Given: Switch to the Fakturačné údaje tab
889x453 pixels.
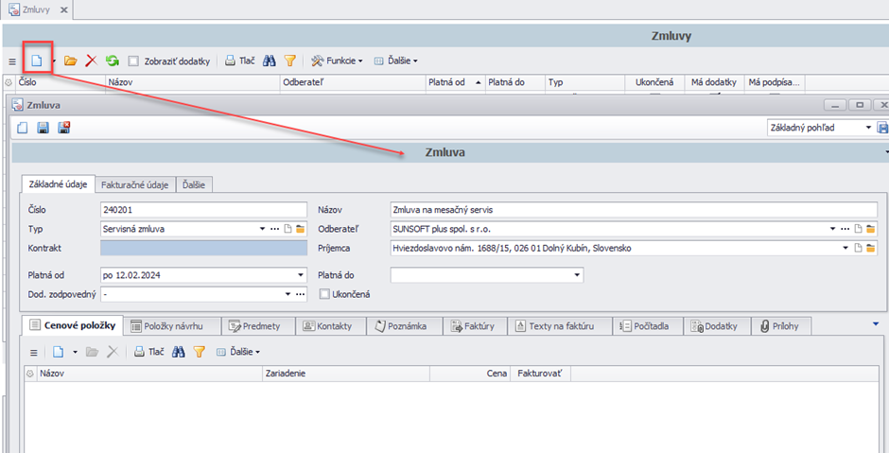Looking at the screenshot, I should tap(137, 184).
